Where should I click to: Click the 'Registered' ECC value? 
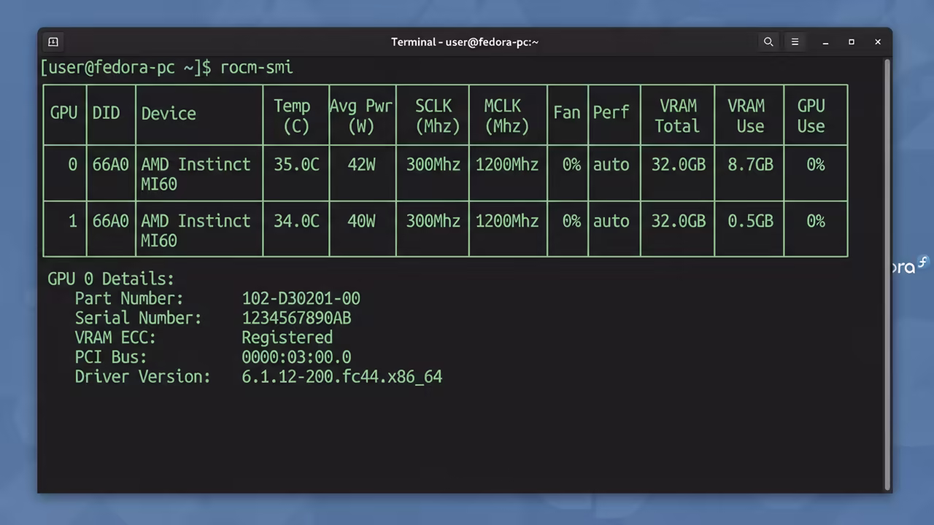point(287,338)
